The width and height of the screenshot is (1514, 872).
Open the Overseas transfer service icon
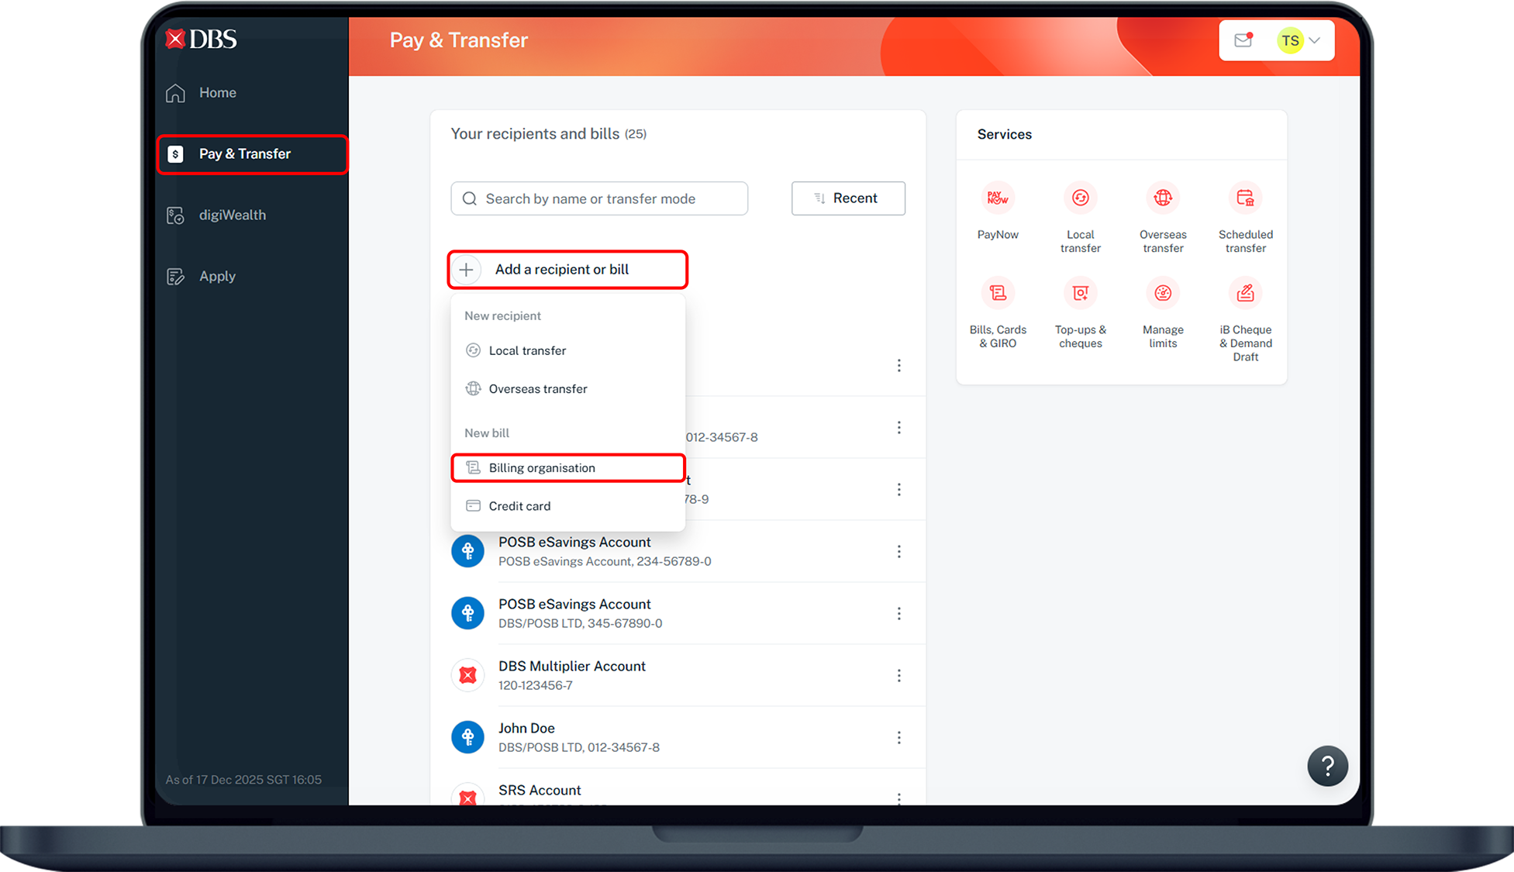click(1162, 198)
